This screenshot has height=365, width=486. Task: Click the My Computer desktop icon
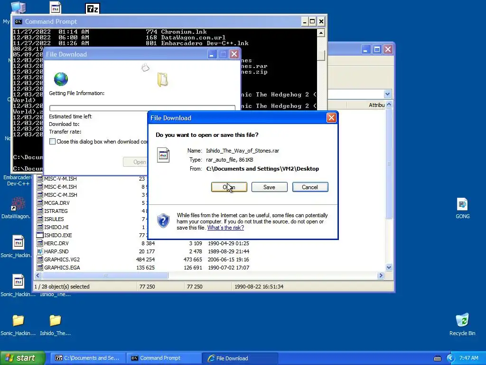pyautogui.click(x=18, y=8)
